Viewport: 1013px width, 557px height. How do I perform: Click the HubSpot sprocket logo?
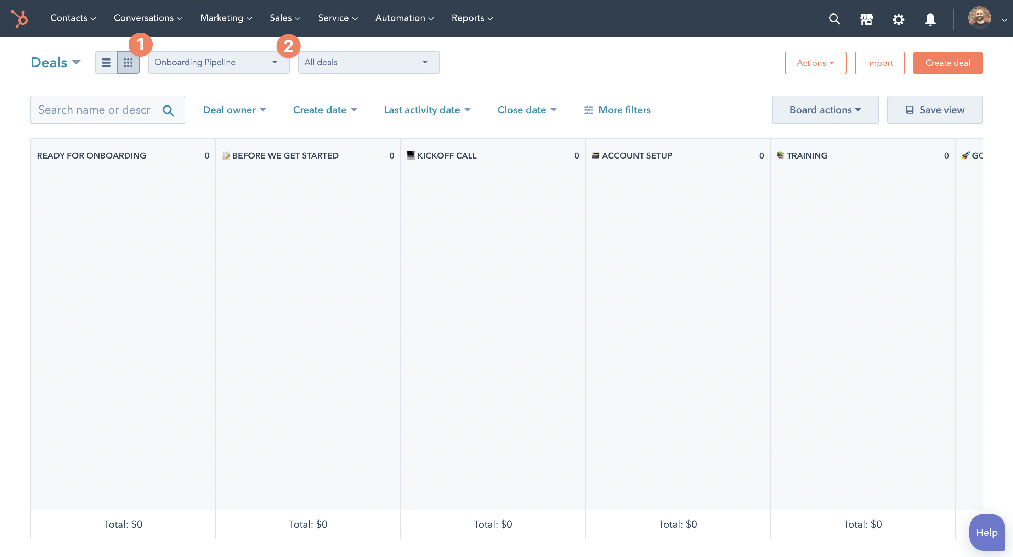coord(19,18)
